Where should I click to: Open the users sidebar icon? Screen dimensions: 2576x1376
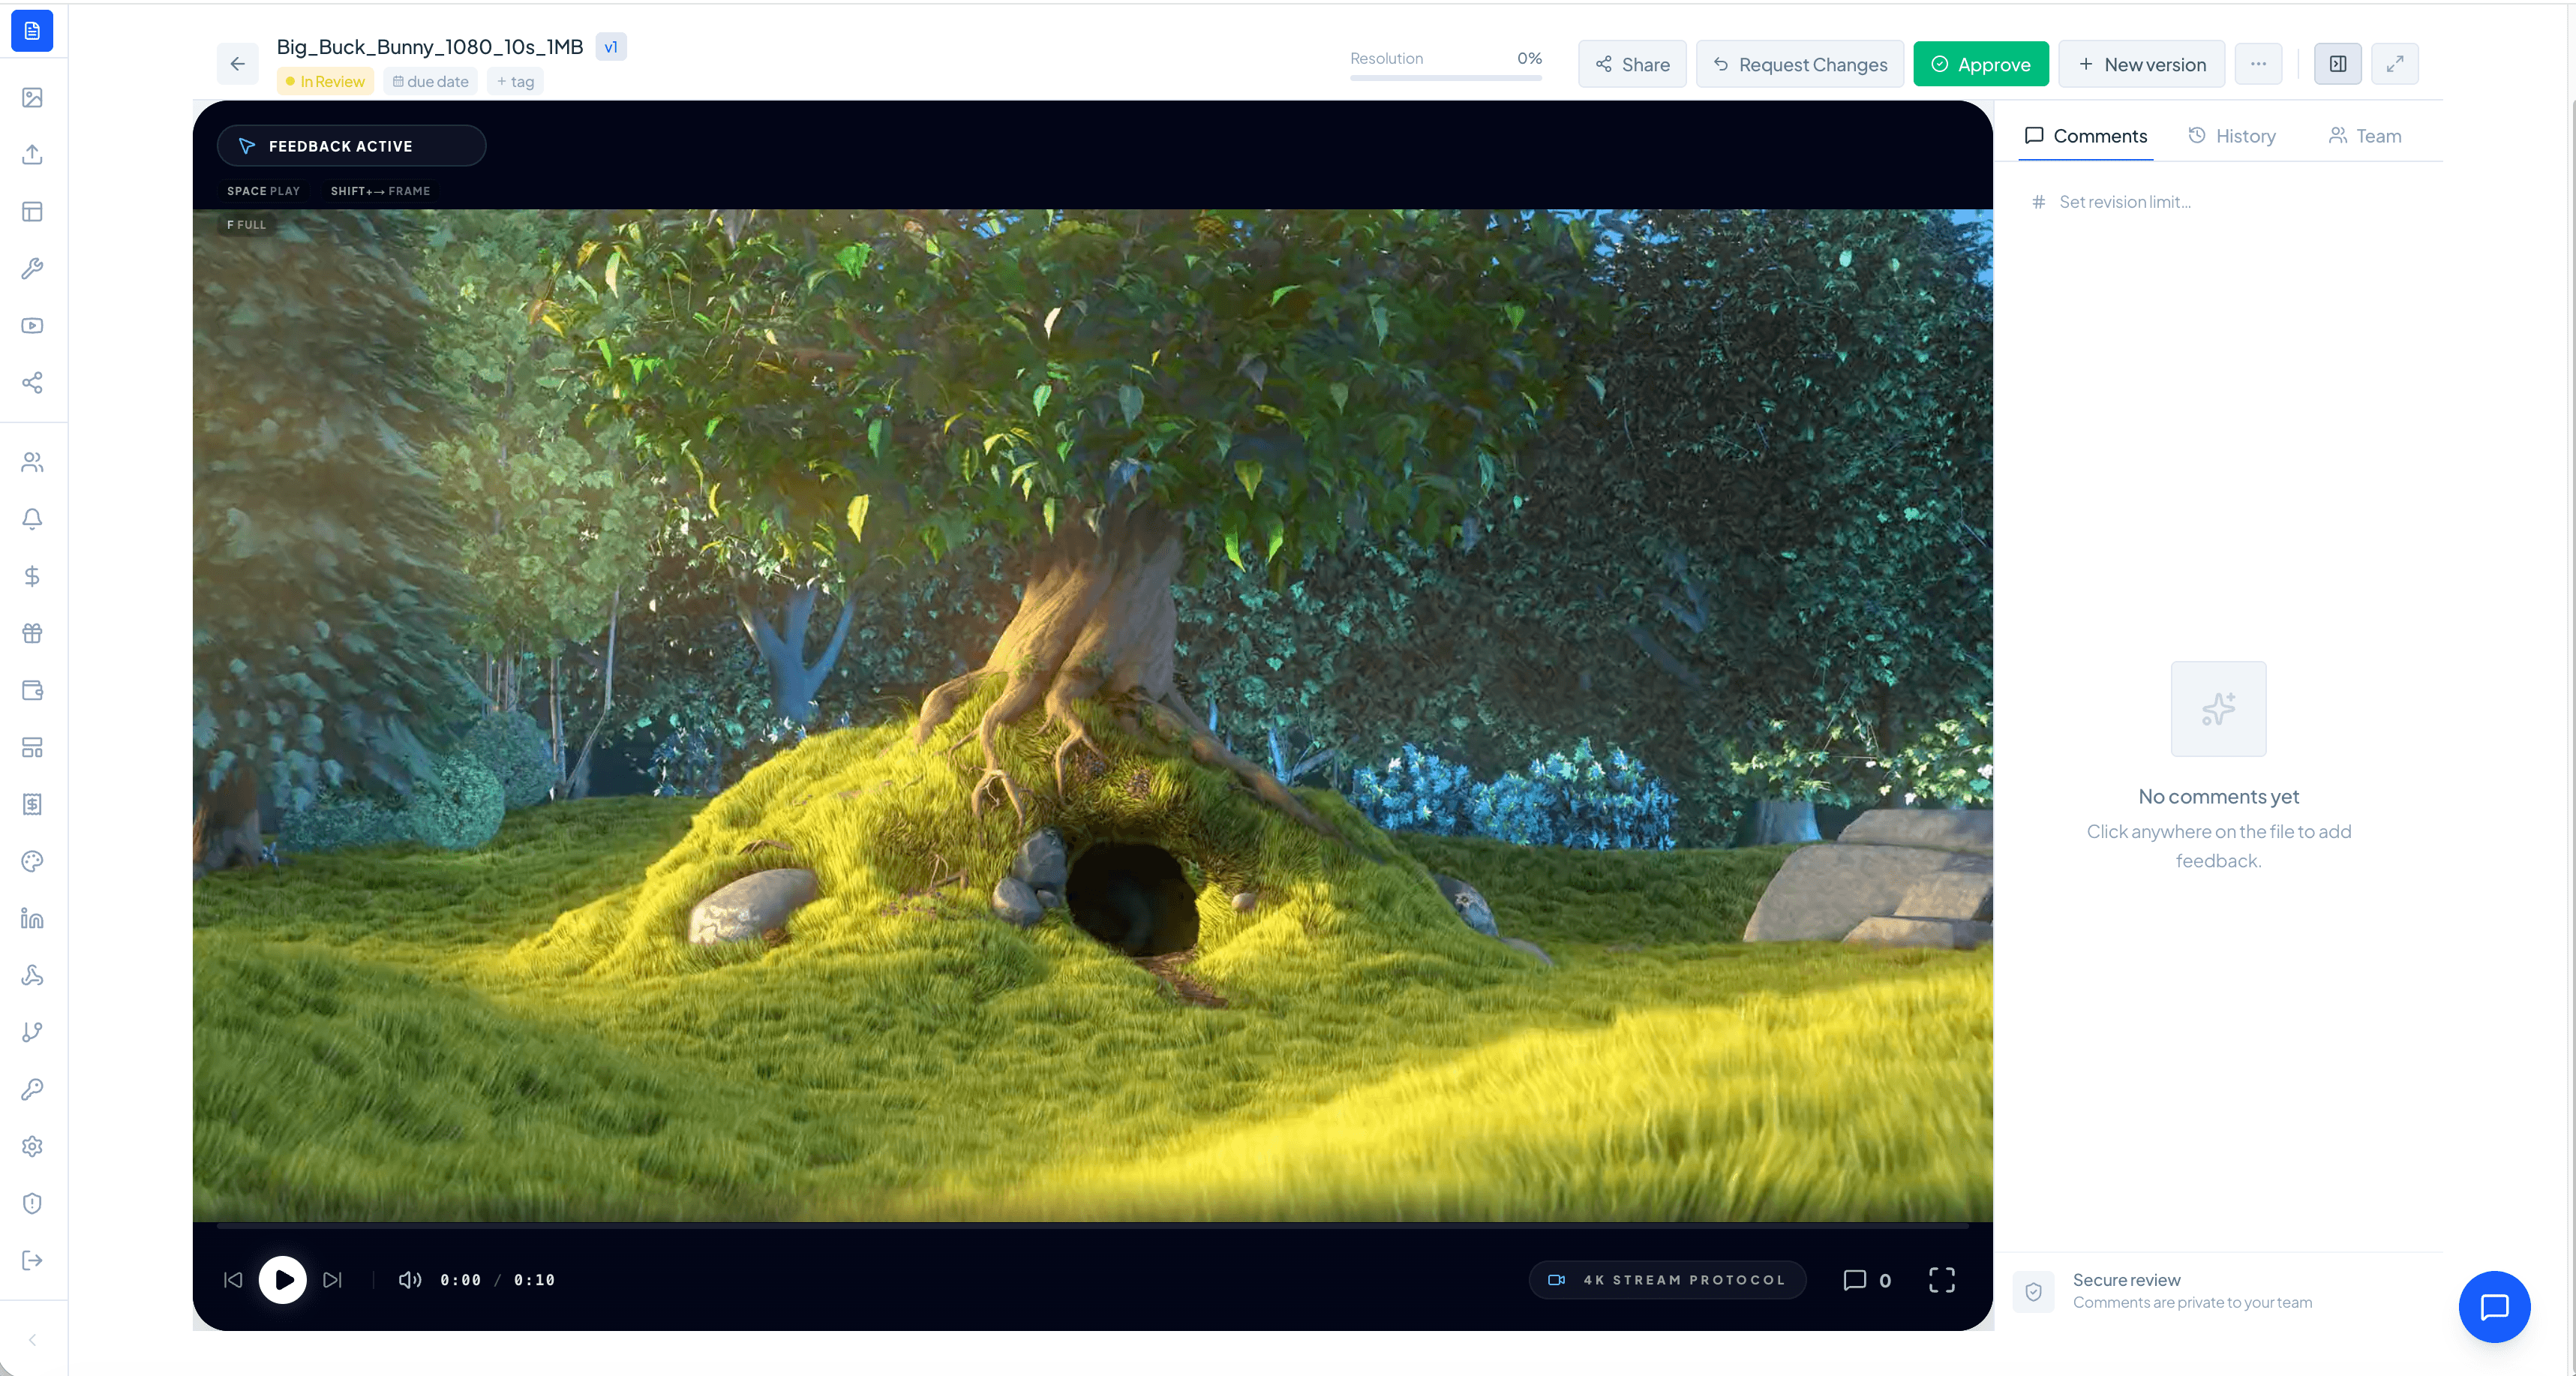pyautogui.click(x=32, y=462)
